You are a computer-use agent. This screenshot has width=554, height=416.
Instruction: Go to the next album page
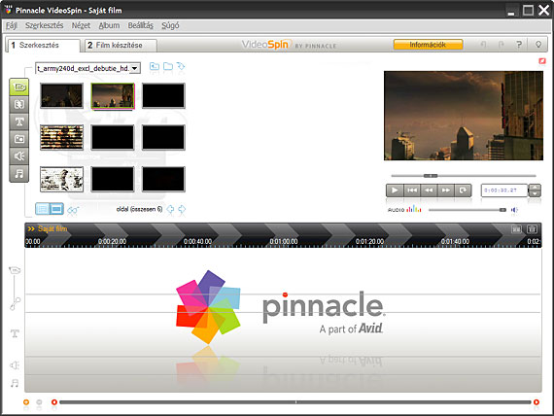(182, 209)
